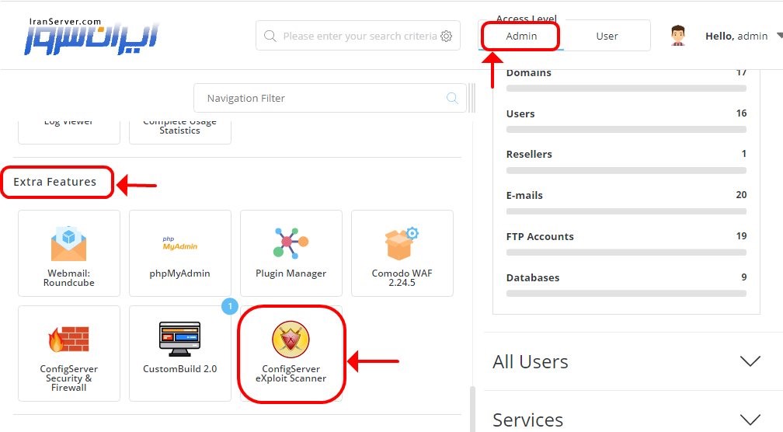Click the FTP Accounts usage bar
The height and width of the screenshot is (432, 783).
(x=626, y=253)
